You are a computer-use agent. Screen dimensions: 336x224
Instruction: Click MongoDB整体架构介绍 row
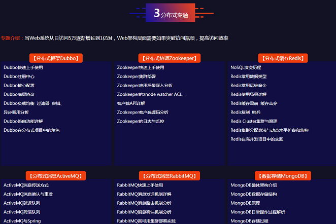point(254,185)
